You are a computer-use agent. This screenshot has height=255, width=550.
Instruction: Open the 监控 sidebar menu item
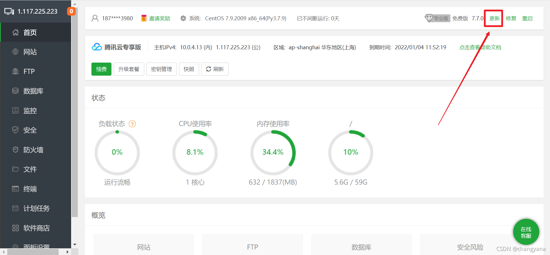[36, 110]
